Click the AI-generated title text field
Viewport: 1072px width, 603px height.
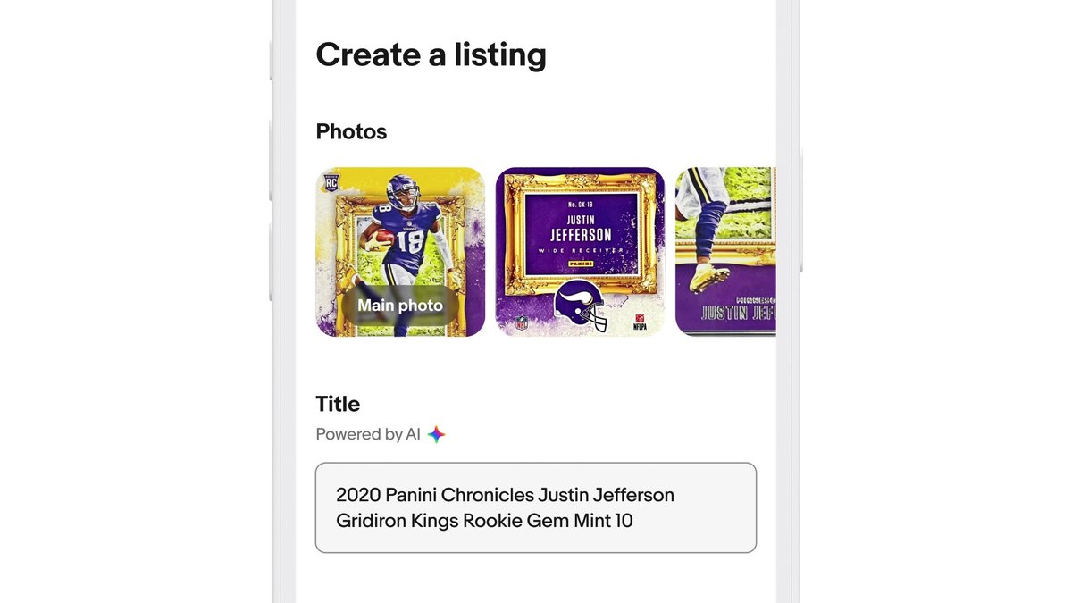click(x=536, y=507)
